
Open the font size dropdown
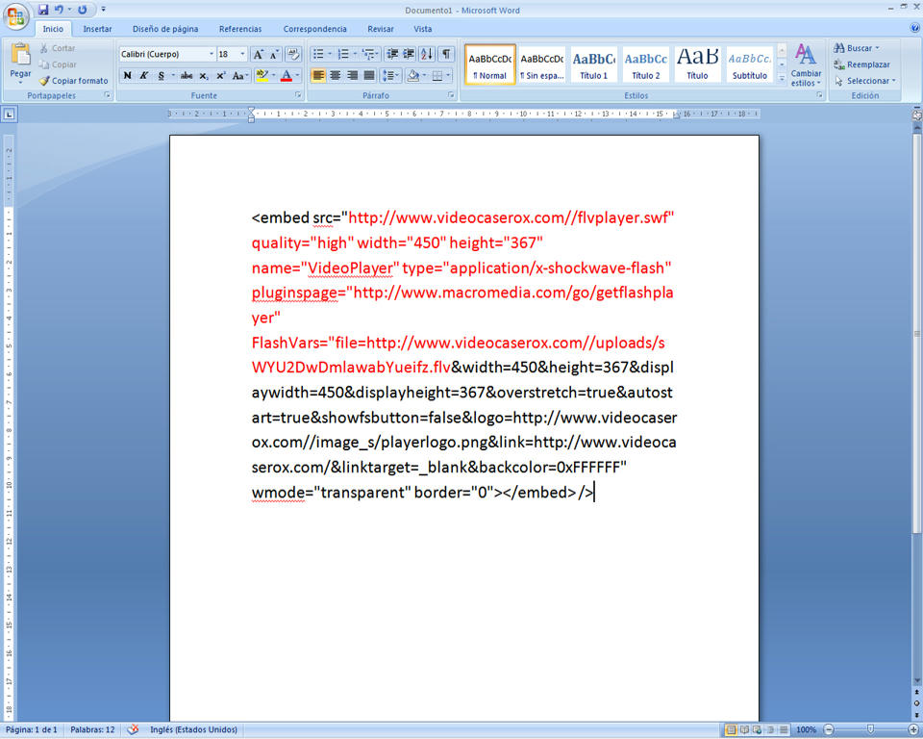pyautogui.click(x=242, y=54)
